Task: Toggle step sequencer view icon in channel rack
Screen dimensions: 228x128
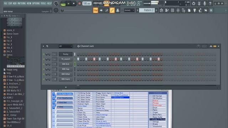Action: click(x=215, y=46)
